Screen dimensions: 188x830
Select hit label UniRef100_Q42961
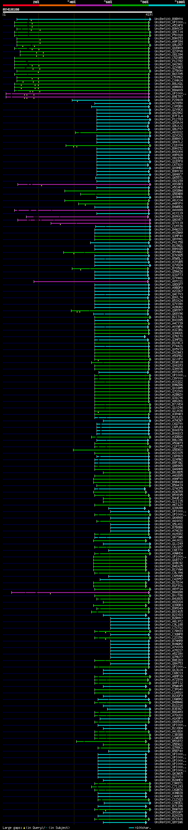(x=169, y=64)
